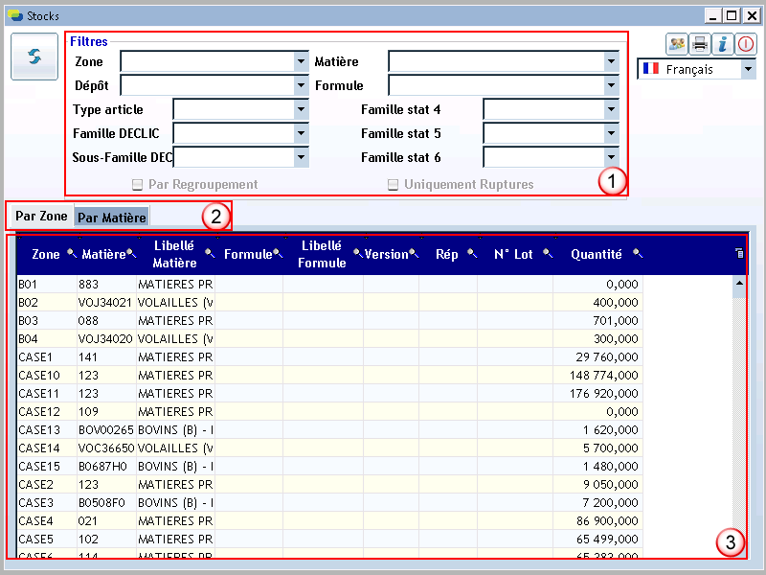The width and height of the screenshot is (766, 575).
Task: Switch to the Par Zone tab
Action: click(x=41, y=217)
